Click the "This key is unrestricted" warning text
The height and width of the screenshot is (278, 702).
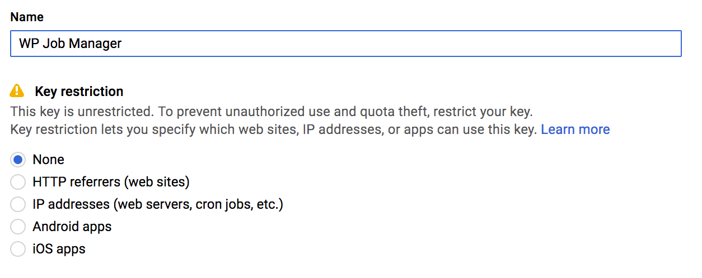pos(272,111)
